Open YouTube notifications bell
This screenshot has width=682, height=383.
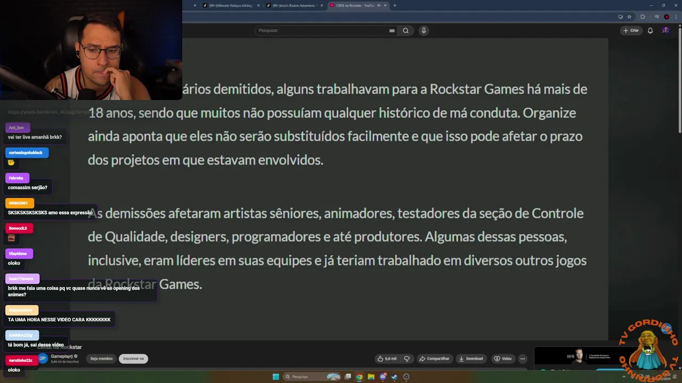click(x=650, y=30)
